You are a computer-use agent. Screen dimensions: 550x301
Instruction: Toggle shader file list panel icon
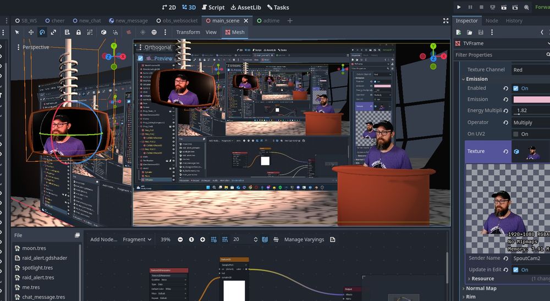77,235
